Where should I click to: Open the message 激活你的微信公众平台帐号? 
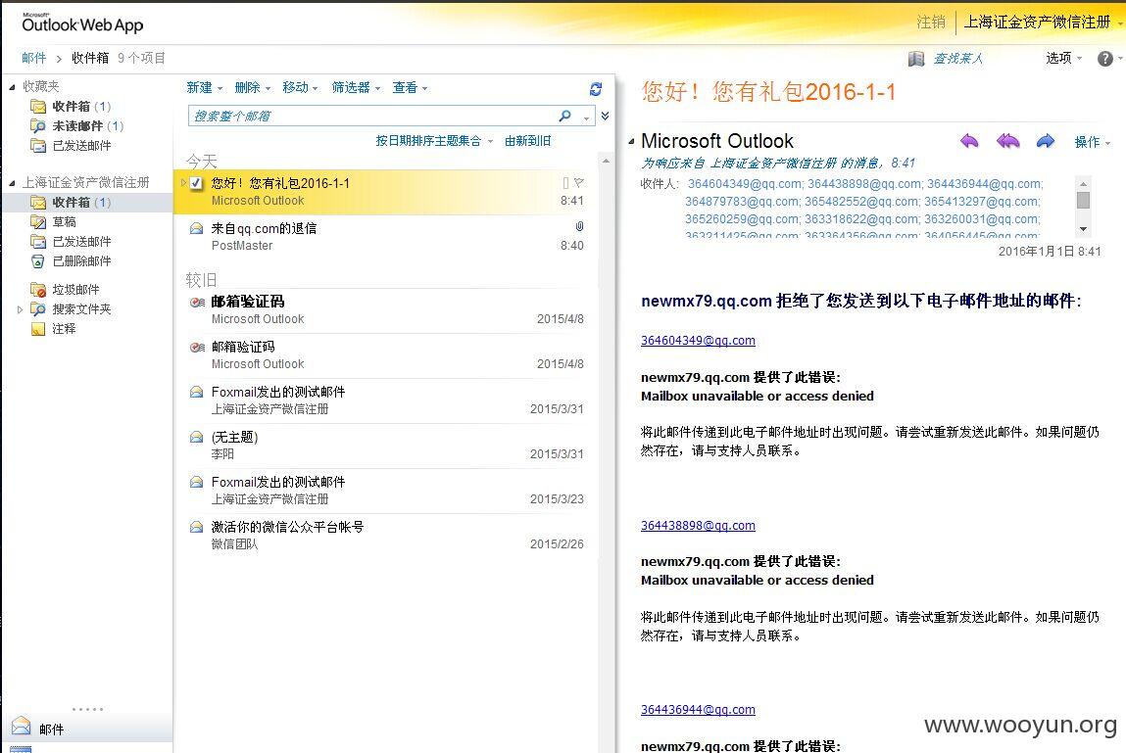[386, 536]
